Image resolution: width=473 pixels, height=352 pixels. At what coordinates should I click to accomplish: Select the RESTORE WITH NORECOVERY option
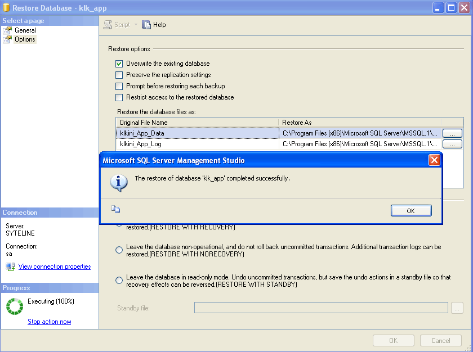(119, 250)
